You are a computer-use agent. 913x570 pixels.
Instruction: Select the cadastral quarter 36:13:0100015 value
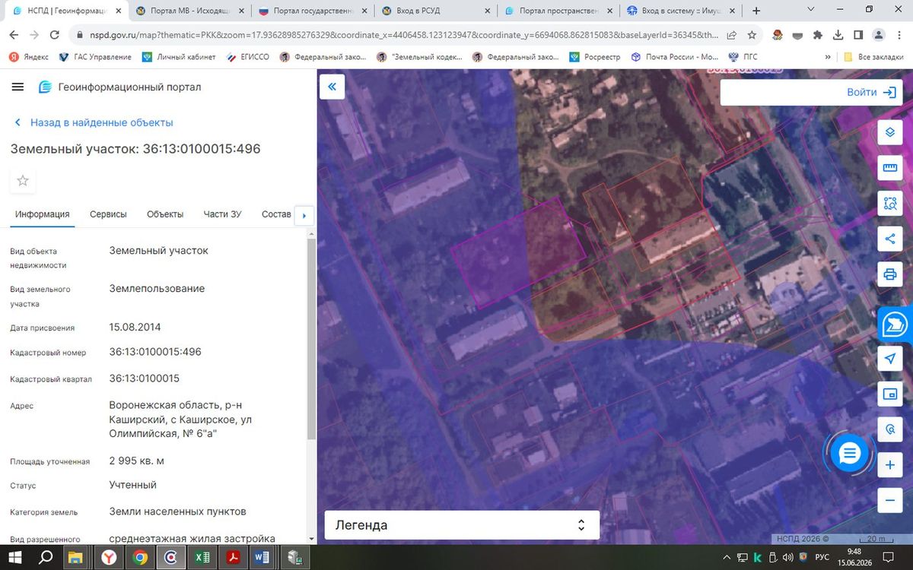(x=145, y=378)
